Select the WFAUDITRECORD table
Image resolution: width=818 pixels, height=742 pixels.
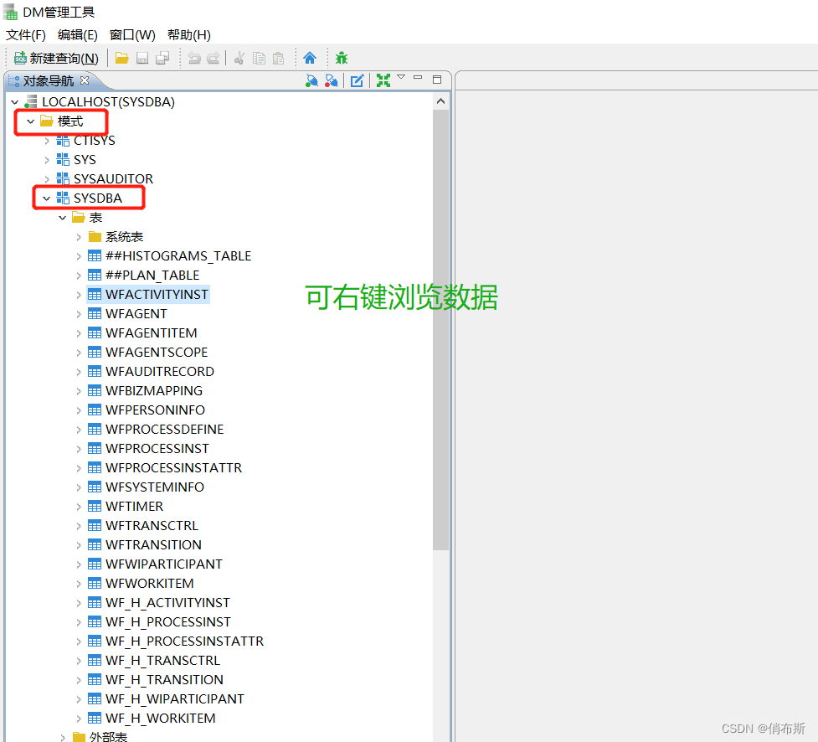[160, 372]
